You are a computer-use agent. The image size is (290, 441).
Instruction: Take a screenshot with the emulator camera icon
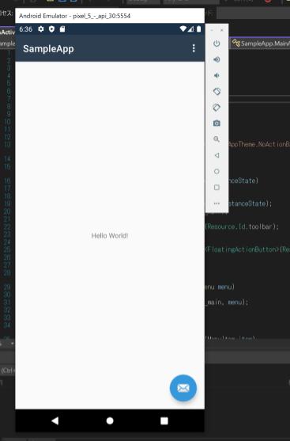click(217, 124)
